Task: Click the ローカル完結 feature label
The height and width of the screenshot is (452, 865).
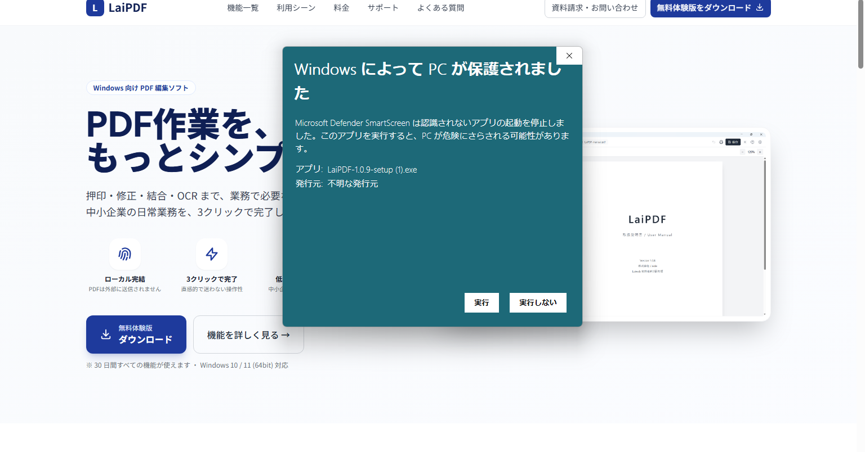Action: [125, 279]
